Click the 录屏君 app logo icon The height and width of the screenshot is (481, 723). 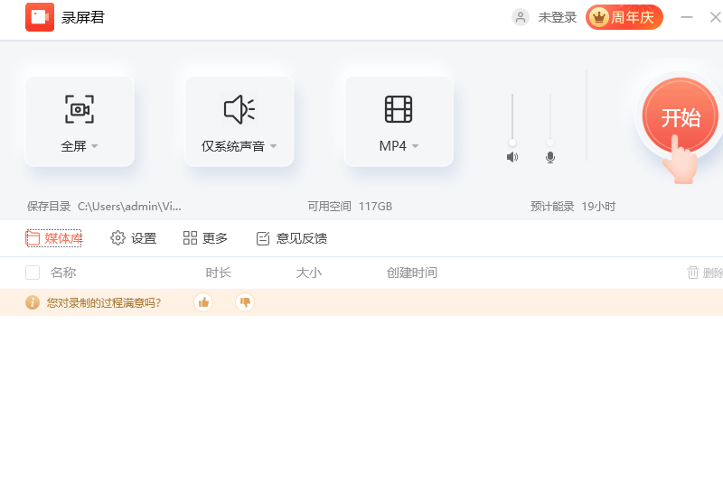[40, 17]
